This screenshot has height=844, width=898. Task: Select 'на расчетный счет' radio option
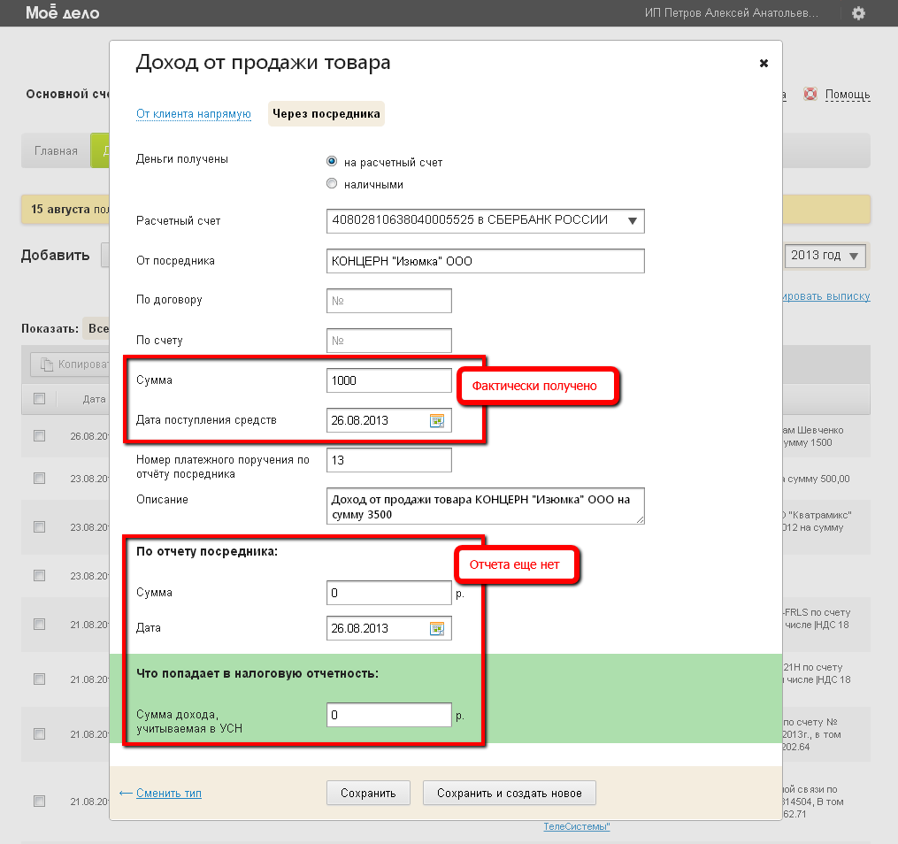[x=332, y=162]
